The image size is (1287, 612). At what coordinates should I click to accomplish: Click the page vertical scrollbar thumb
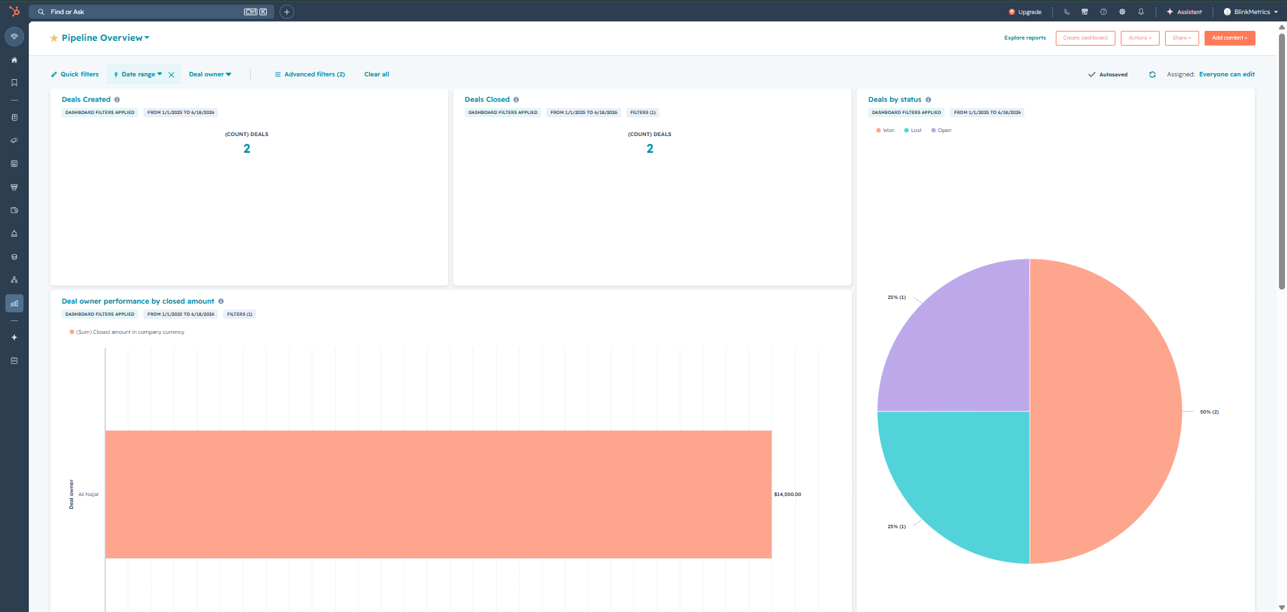point(1282,161)
